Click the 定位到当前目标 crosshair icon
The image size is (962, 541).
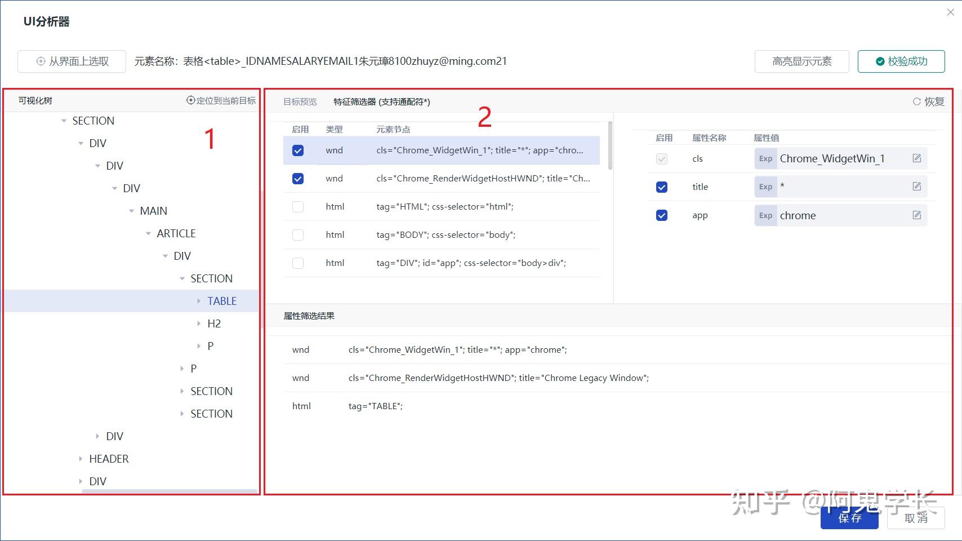point(190,100)
